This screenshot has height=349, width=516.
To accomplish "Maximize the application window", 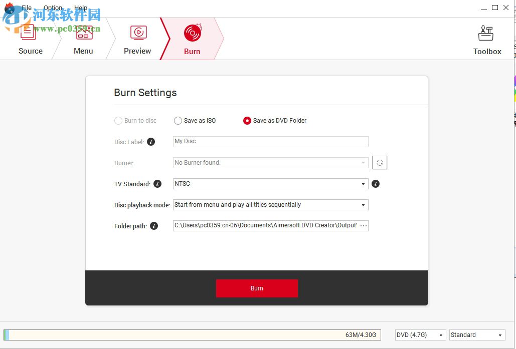I will click(494, 8).
